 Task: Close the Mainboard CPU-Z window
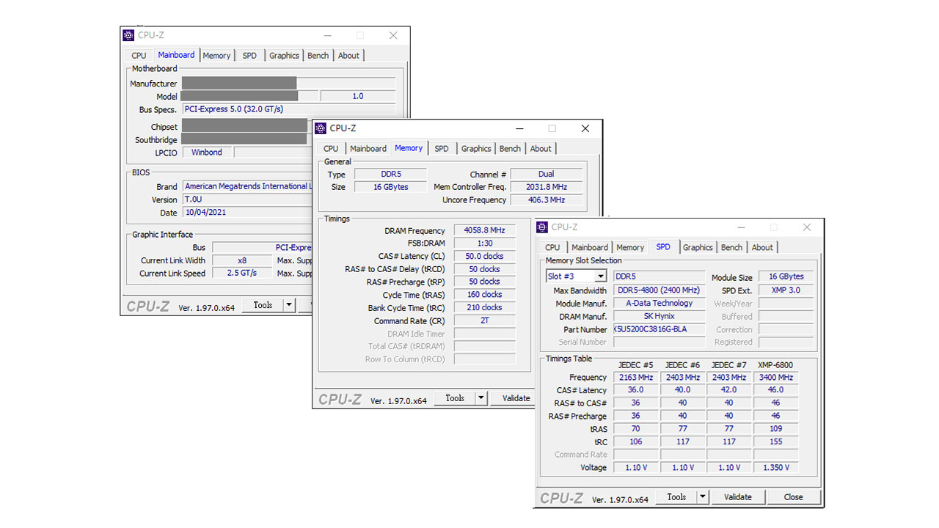(x=393, y=35)
